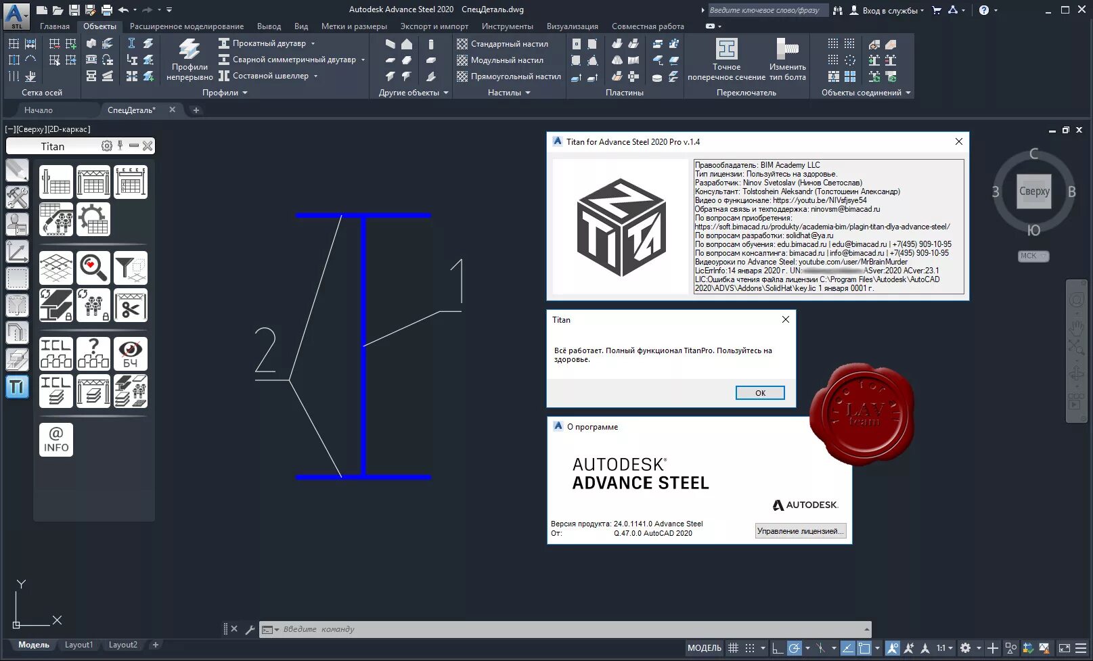
Task: Expand the Объекты соединений panel
Action: tap(866, 93)
